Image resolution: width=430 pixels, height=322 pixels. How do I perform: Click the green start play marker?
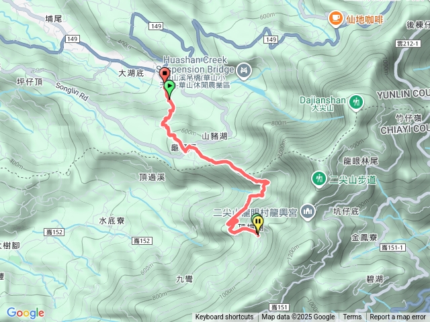(169, 87)
